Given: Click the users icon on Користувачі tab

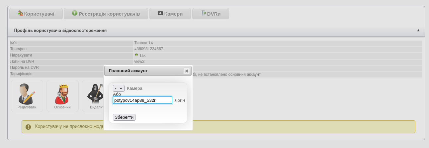Looking at the screenshot, I should tap(20, 13).
